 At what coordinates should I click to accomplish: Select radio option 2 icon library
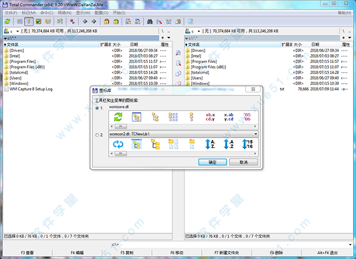pos(97,135)
